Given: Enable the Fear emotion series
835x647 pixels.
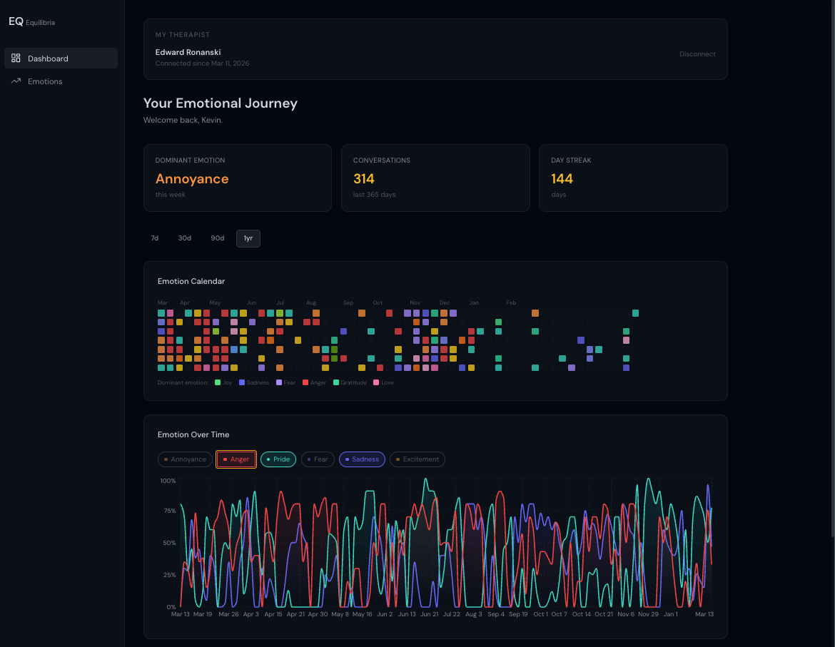Looking at the screenshot, I should (318, 459).
